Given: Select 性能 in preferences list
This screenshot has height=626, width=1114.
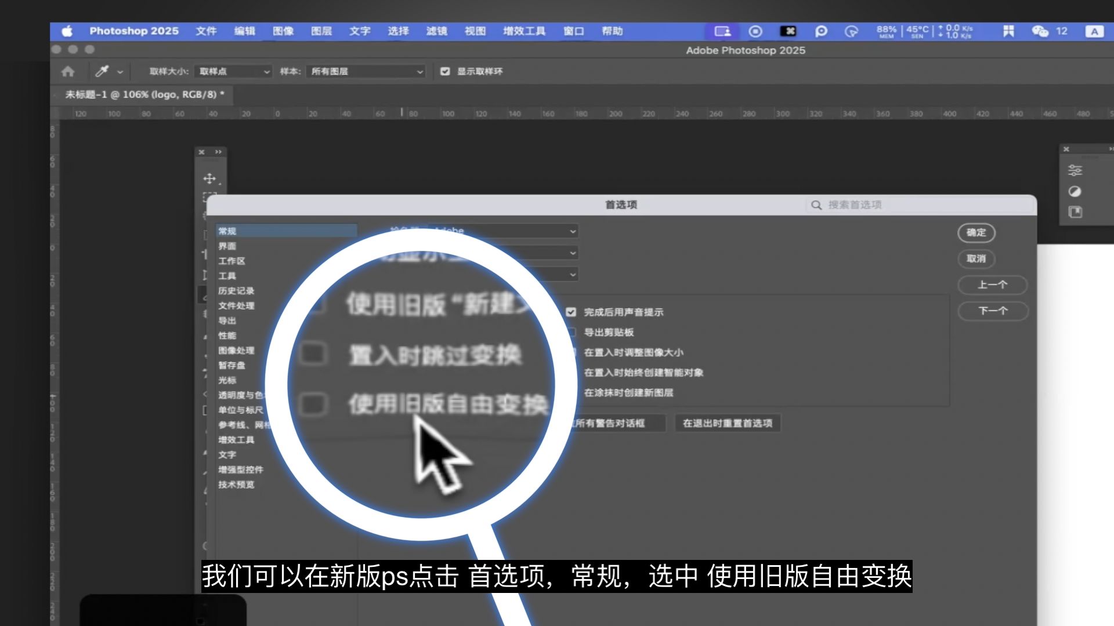Looking at the screenshot, I should tap(227, 336).
